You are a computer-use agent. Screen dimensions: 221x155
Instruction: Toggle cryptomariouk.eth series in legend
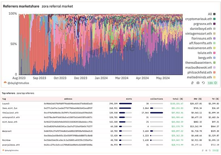coord(200,19)
